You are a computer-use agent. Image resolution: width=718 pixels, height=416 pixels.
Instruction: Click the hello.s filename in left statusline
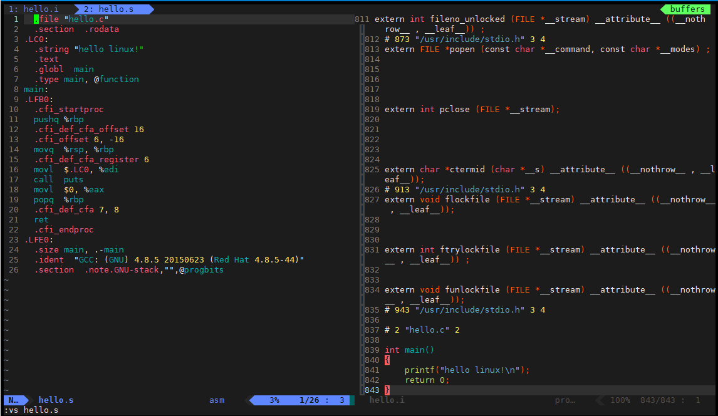coord(56,400)
